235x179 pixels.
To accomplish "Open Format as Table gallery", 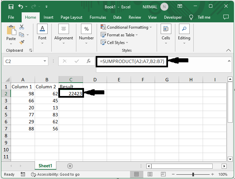I will (x=119, y=35).
